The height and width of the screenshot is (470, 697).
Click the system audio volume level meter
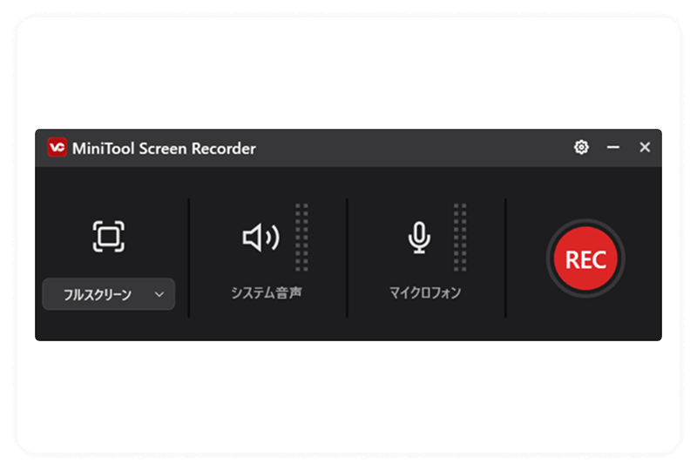[301, 238]
